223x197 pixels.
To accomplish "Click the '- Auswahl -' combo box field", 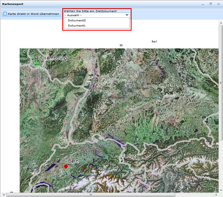I will [94, 15].
